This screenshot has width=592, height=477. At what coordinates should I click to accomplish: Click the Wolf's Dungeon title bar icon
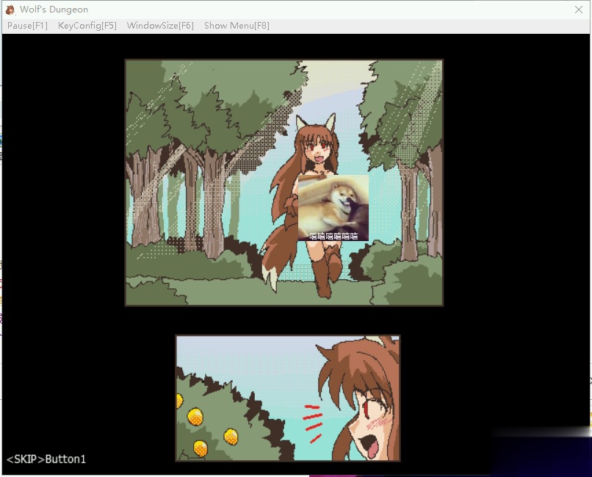coord(10,10)
